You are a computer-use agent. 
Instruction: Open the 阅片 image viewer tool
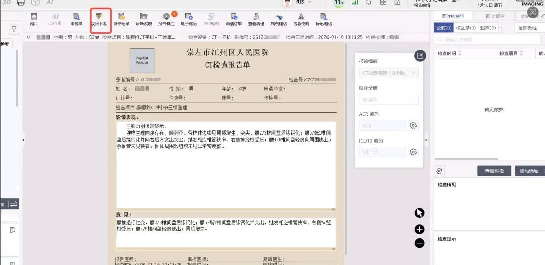click(34, 19)
